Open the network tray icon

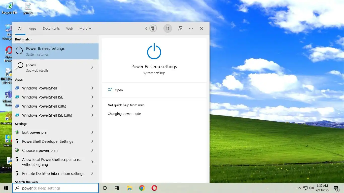pos(305,188)
